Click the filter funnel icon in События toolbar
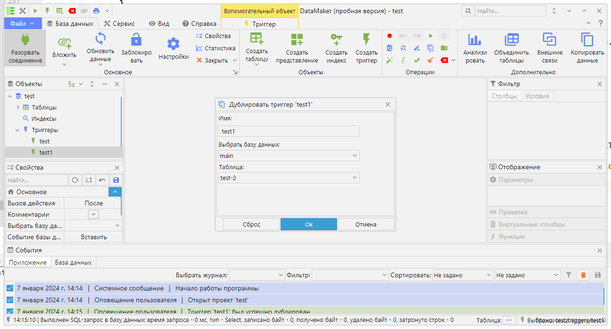The height and width of the screenshot is (329, 611). pyautogui.click(x=569, y=275)
